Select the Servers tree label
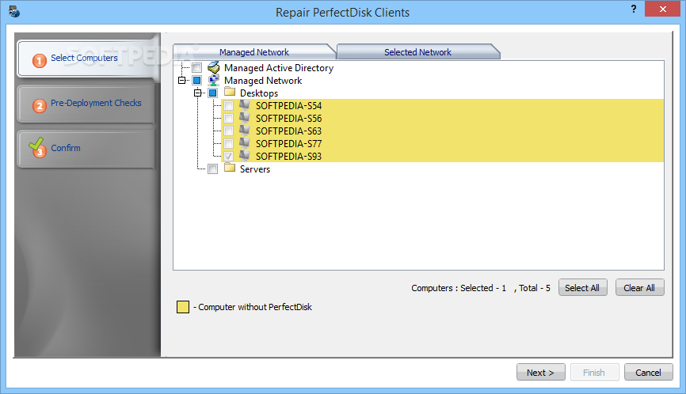The width and height of the screenshot is (686, 394). 255,169
